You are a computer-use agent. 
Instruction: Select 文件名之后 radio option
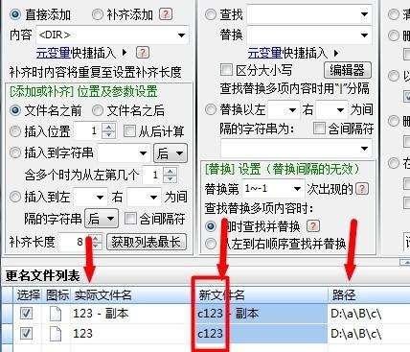[x=98, y=110]
